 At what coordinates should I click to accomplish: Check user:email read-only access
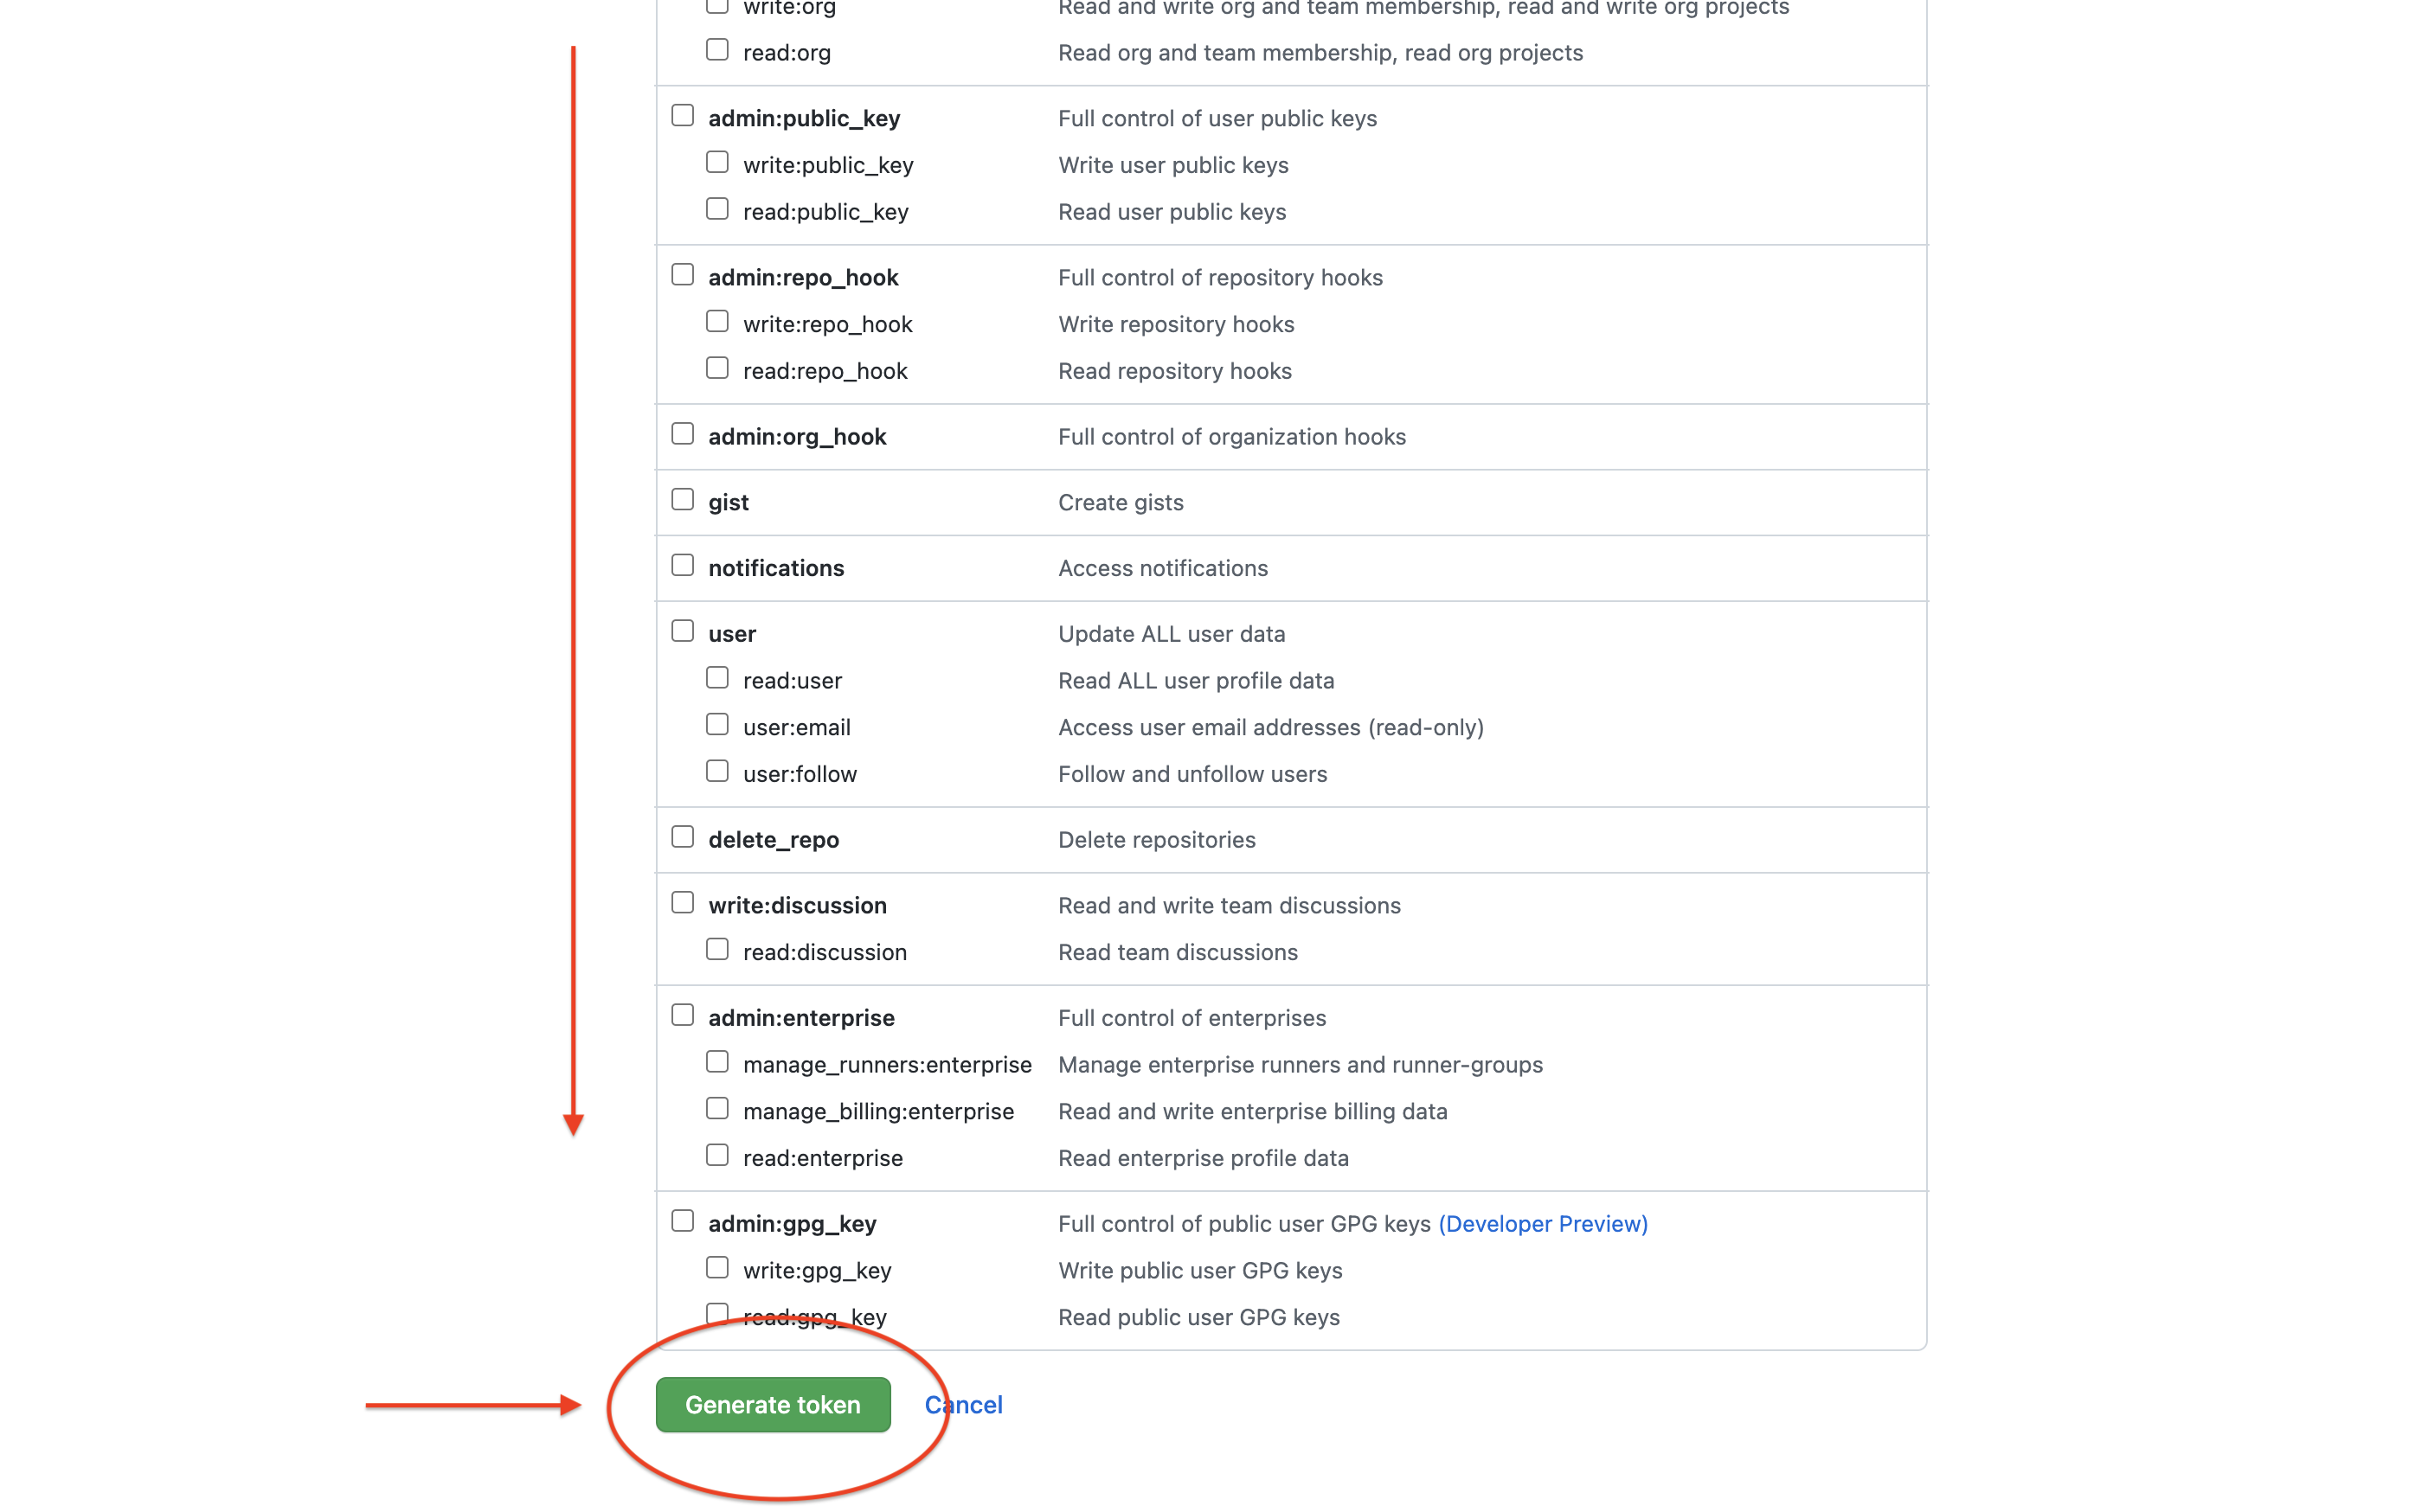click(x=716, y=723)
